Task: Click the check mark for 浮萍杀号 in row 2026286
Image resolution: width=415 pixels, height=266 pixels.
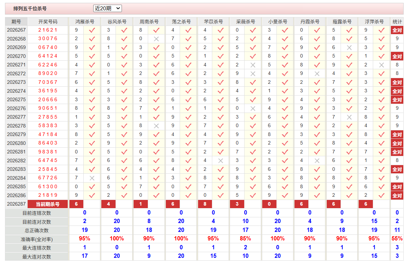Action: point(381,195)
